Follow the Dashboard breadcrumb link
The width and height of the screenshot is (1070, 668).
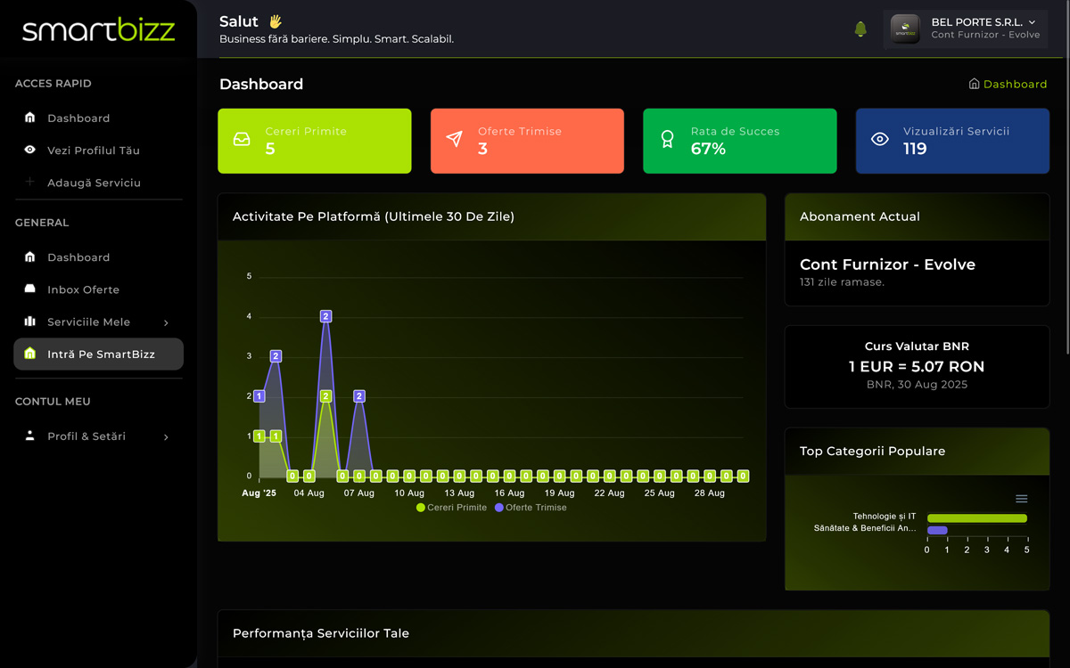click(1008, 84)
